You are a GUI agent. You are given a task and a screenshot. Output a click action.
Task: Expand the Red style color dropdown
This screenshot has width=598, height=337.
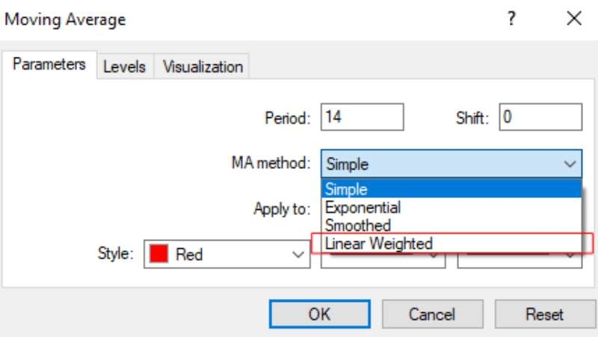(x=298, y=254)
